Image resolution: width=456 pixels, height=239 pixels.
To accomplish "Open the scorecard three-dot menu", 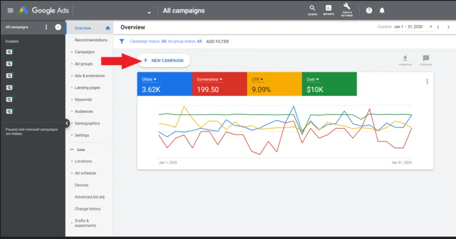I will pyautogui.click(x=427, y=81).
